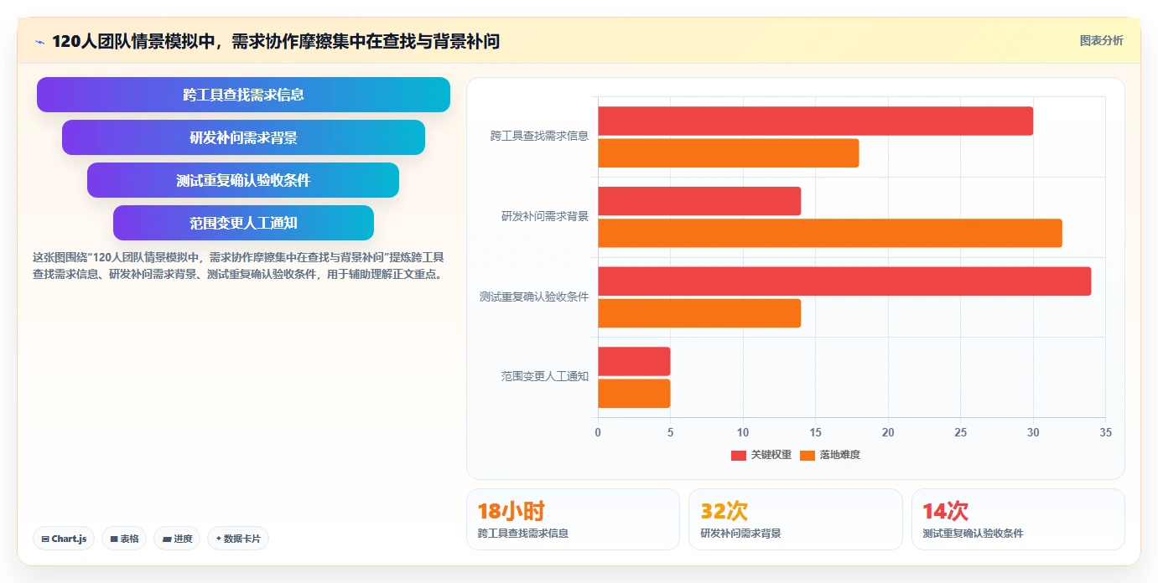Select the 测试重复确认验收条件 funnel bar

click(x=243, y=180)
